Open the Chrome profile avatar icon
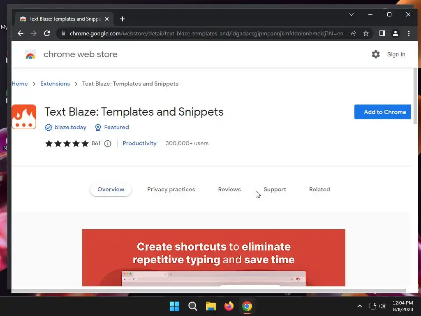This screenshot has width=421, height=316. coord(395,33)
